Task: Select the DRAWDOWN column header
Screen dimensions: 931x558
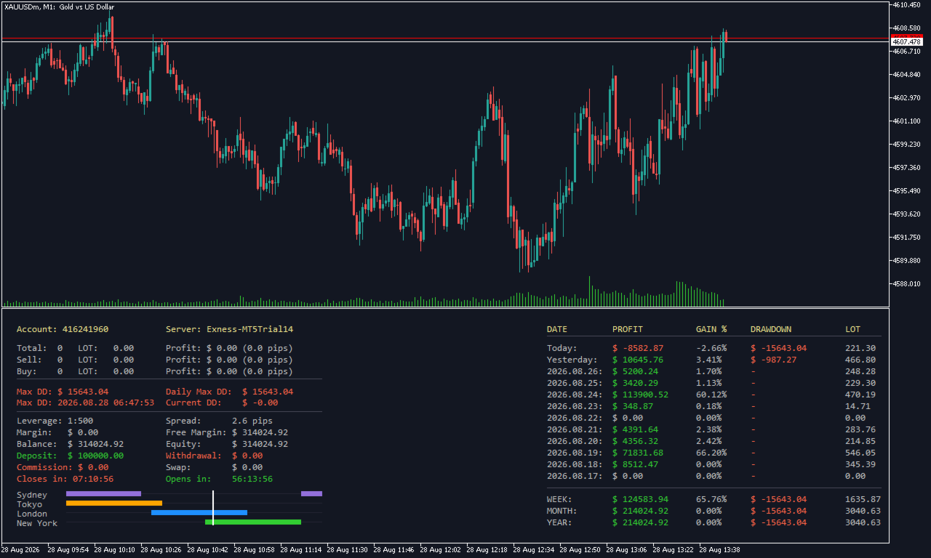Action: (771, 329)
